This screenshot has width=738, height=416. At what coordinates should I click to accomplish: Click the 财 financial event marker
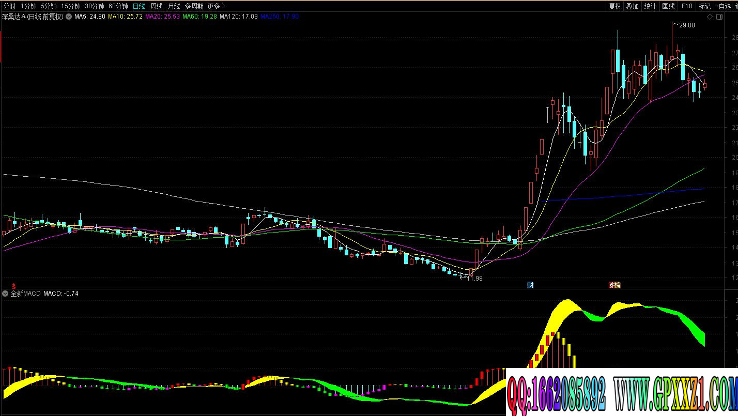530,285
